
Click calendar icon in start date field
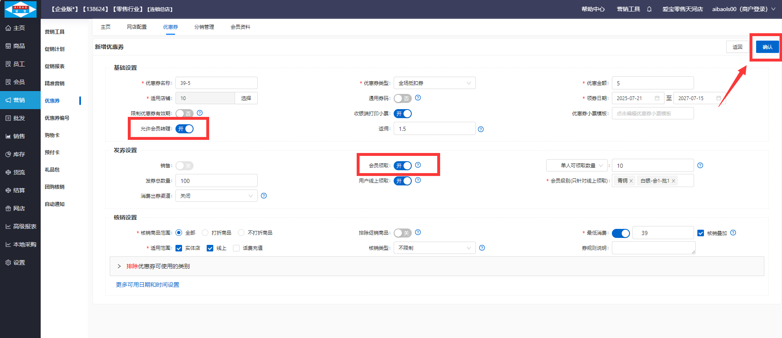[657, 98]
